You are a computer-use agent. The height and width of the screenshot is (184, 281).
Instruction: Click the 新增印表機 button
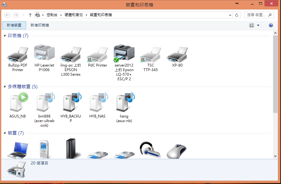tap(40, 25)
